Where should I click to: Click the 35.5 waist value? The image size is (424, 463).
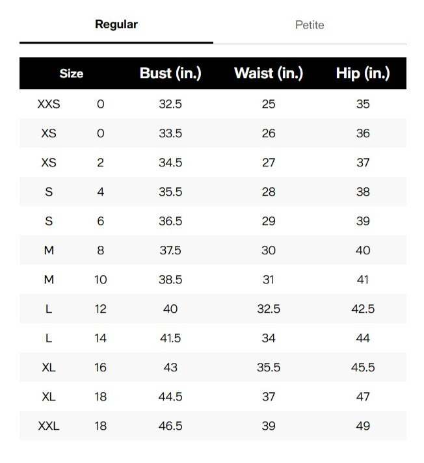[x=269, y=367]
